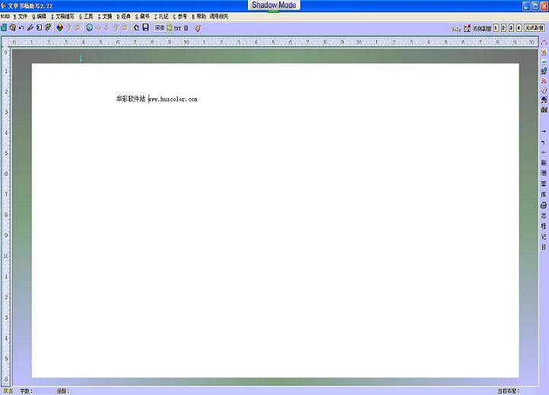Click the home icon in the toolbar
This screenshot has height=395, width=549.
[136, 27]
